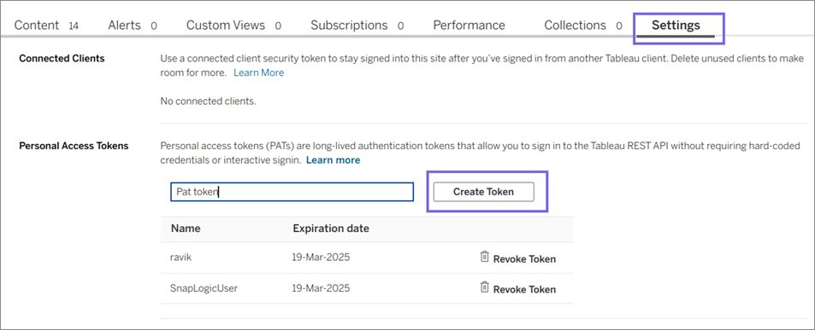Click the trash icon for ravik token

[x=484, y=257]
